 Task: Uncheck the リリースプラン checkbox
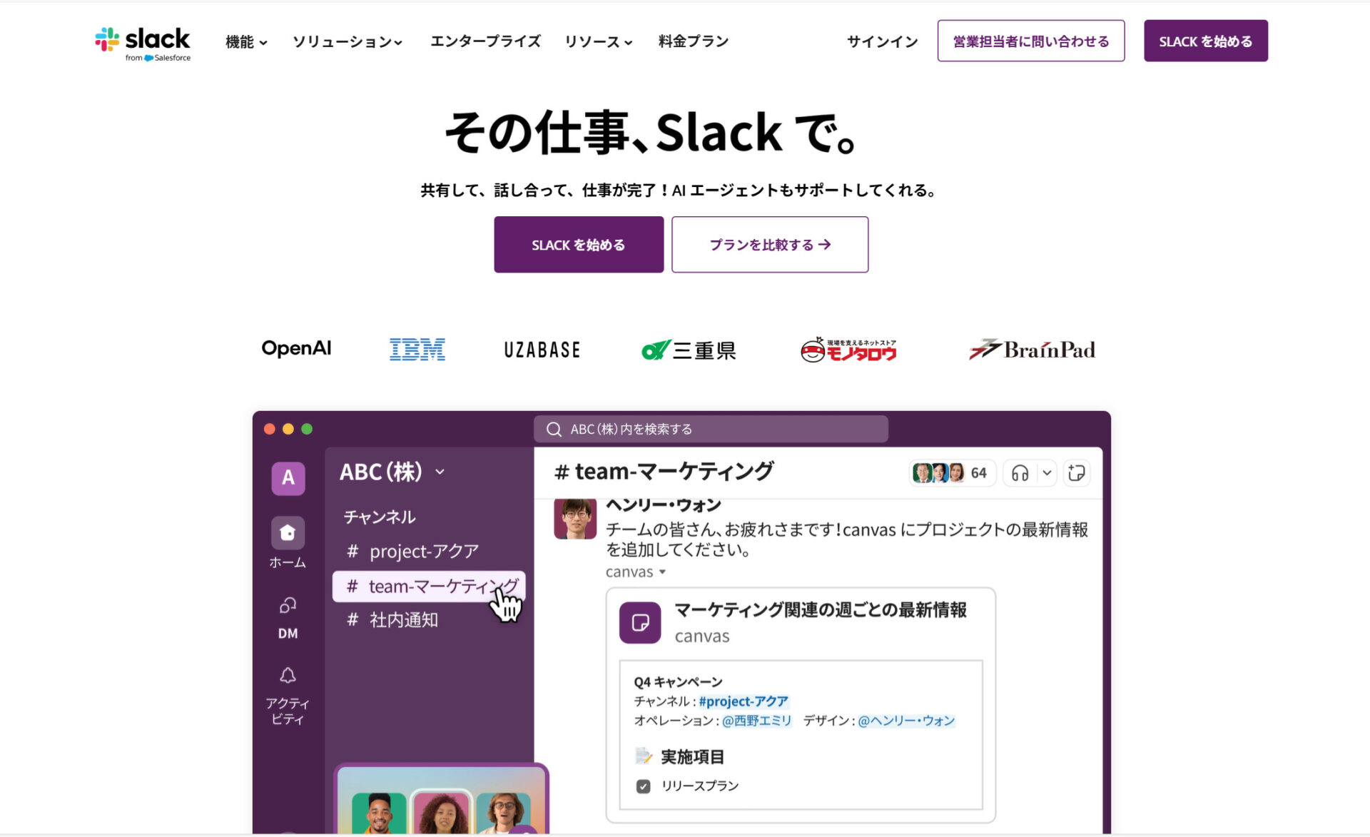tap(641, 786)
